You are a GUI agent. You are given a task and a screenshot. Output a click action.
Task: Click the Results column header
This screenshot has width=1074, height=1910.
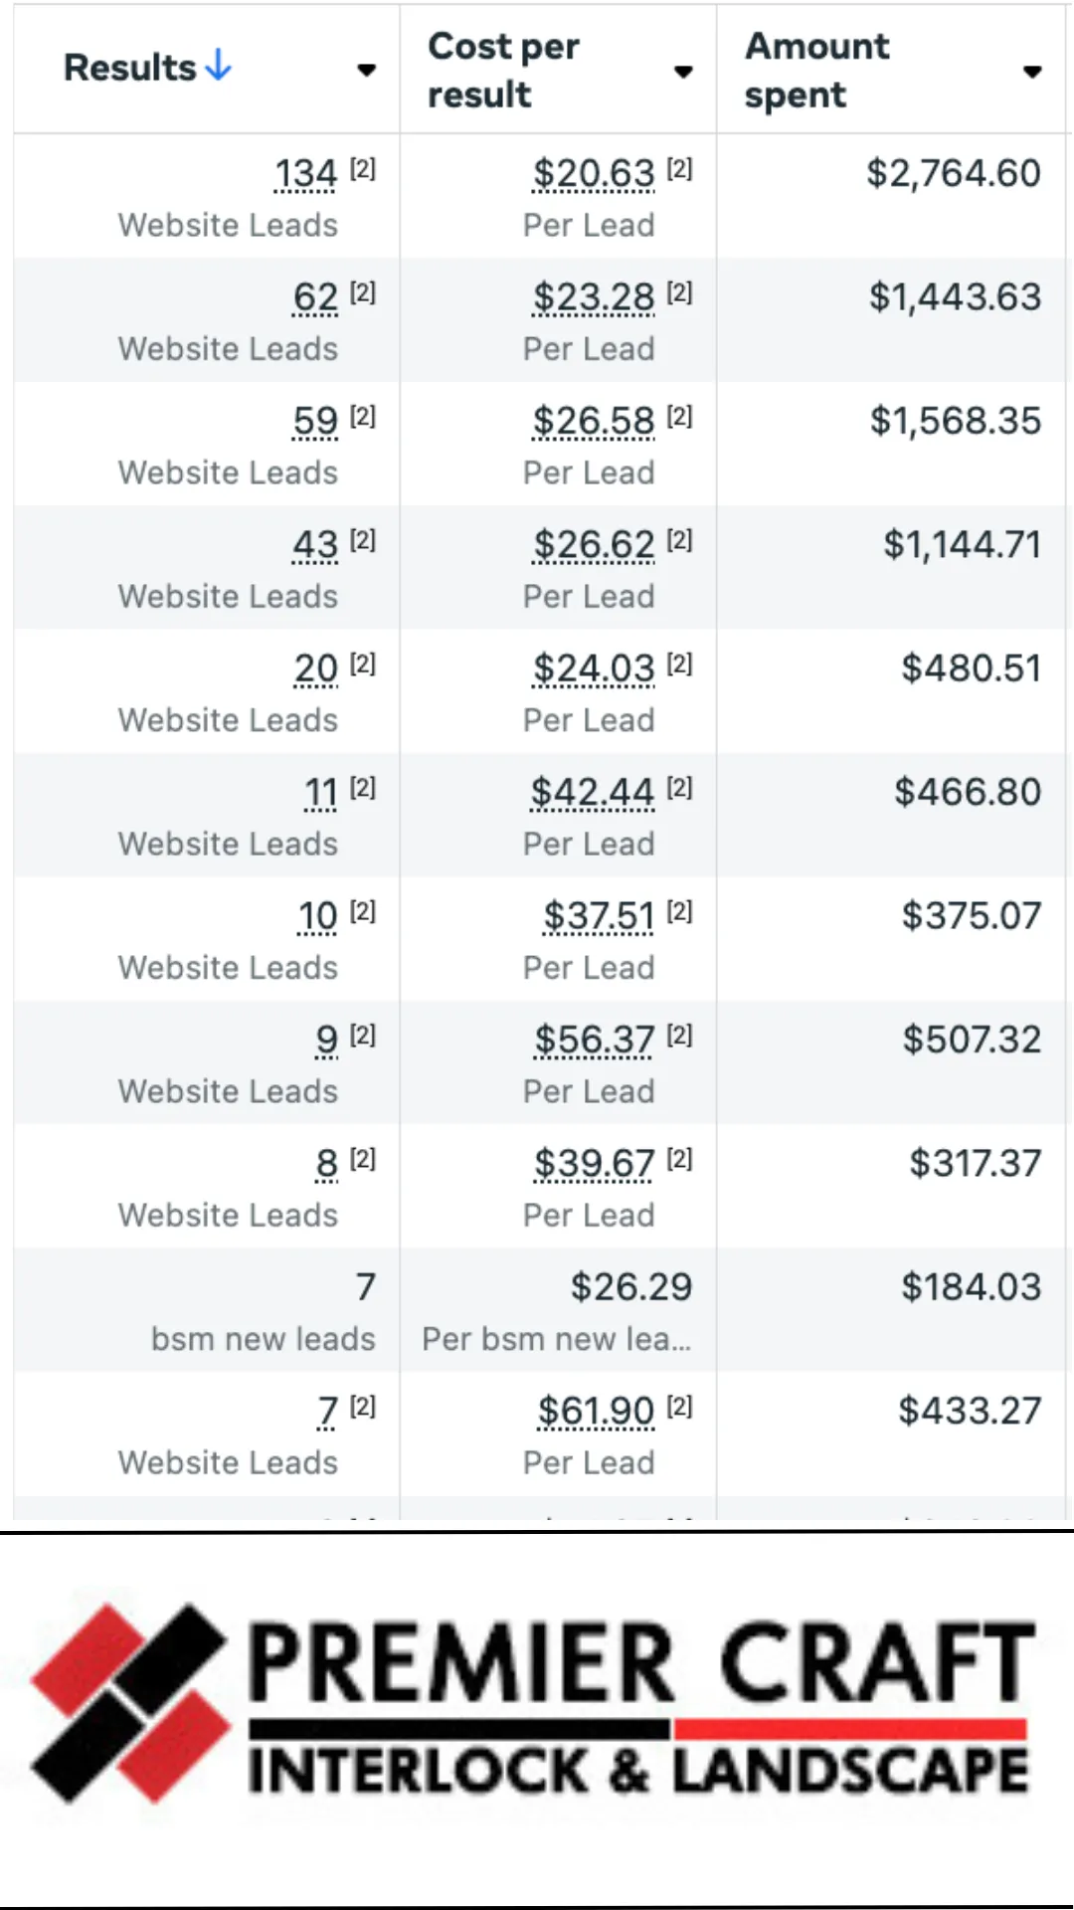pos(130,68)
